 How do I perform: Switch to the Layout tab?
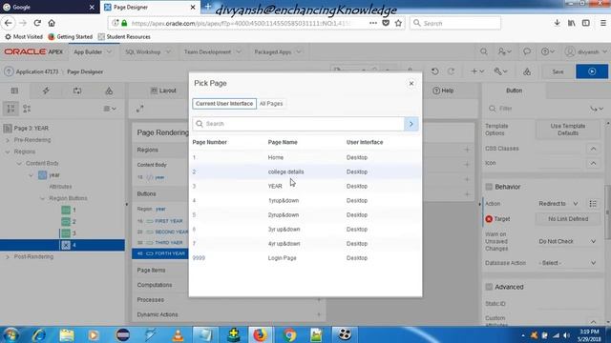[x=163, y=91]
